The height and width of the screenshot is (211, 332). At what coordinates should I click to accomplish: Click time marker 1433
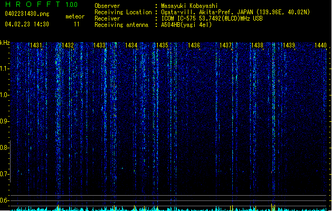(x=99, y=45)
